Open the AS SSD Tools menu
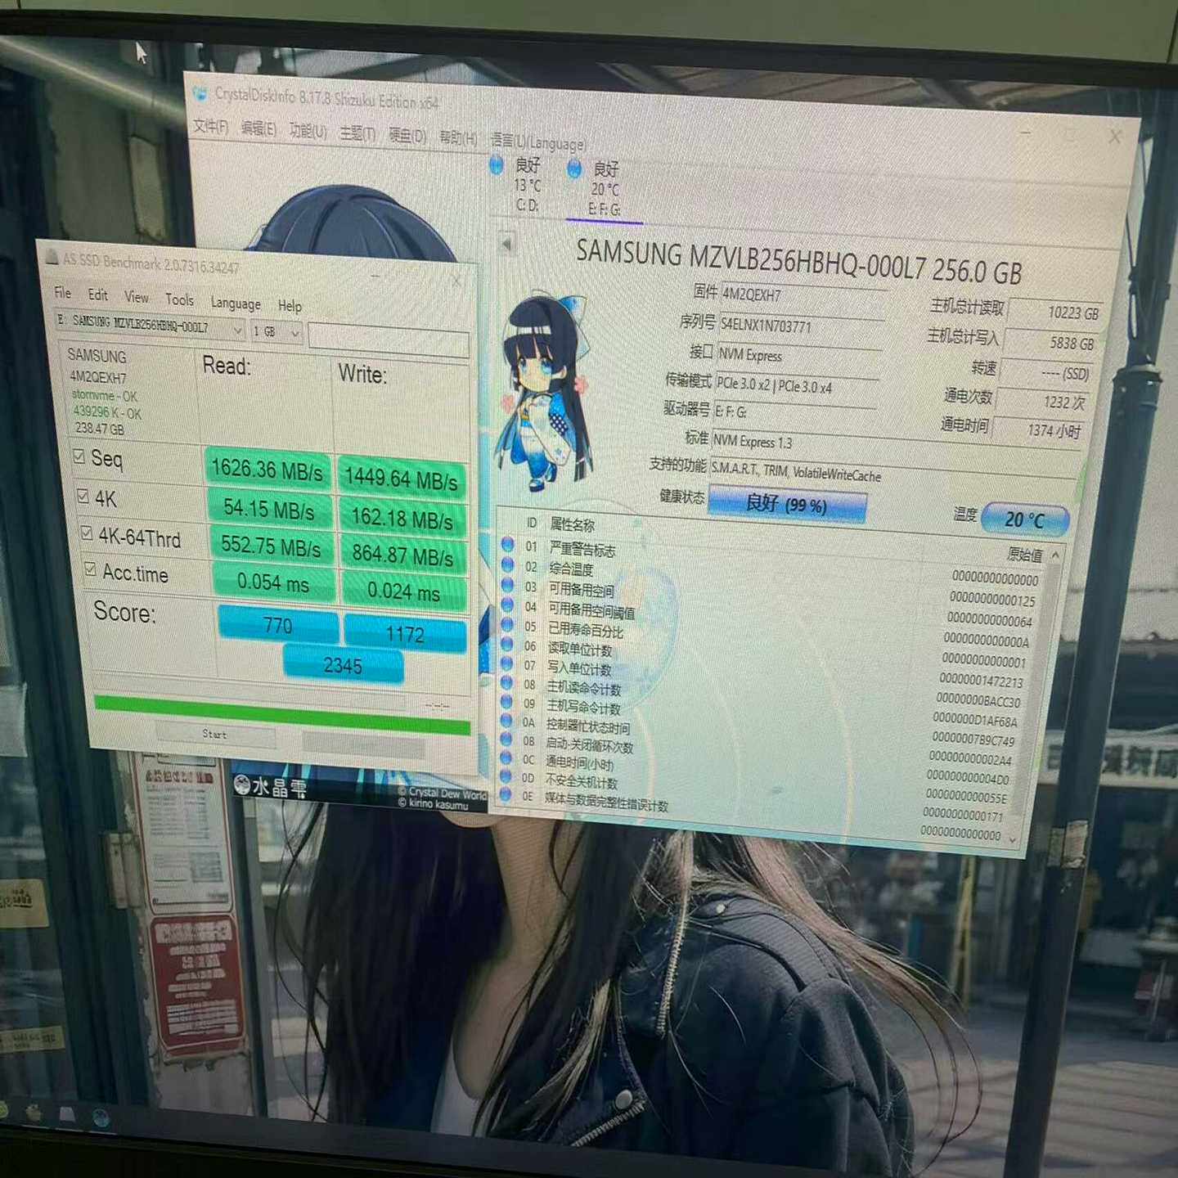This screenshot has height=1178, width=1178. pos(179,299)
